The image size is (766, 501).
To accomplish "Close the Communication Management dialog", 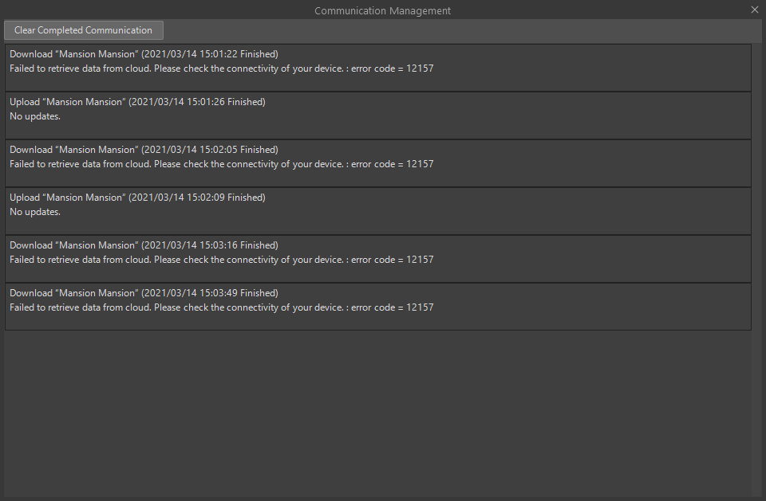I will 754,10.
